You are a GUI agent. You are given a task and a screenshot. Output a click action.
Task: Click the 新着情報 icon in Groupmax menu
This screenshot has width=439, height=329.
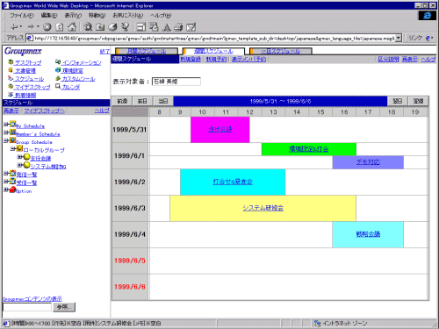11,95
